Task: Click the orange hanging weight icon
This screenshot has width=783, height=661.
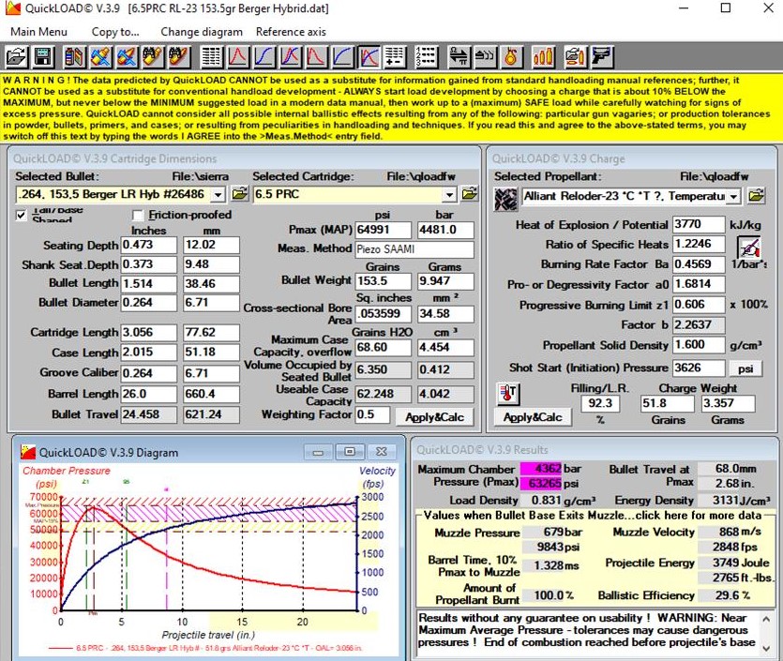Action: point(510,56)
